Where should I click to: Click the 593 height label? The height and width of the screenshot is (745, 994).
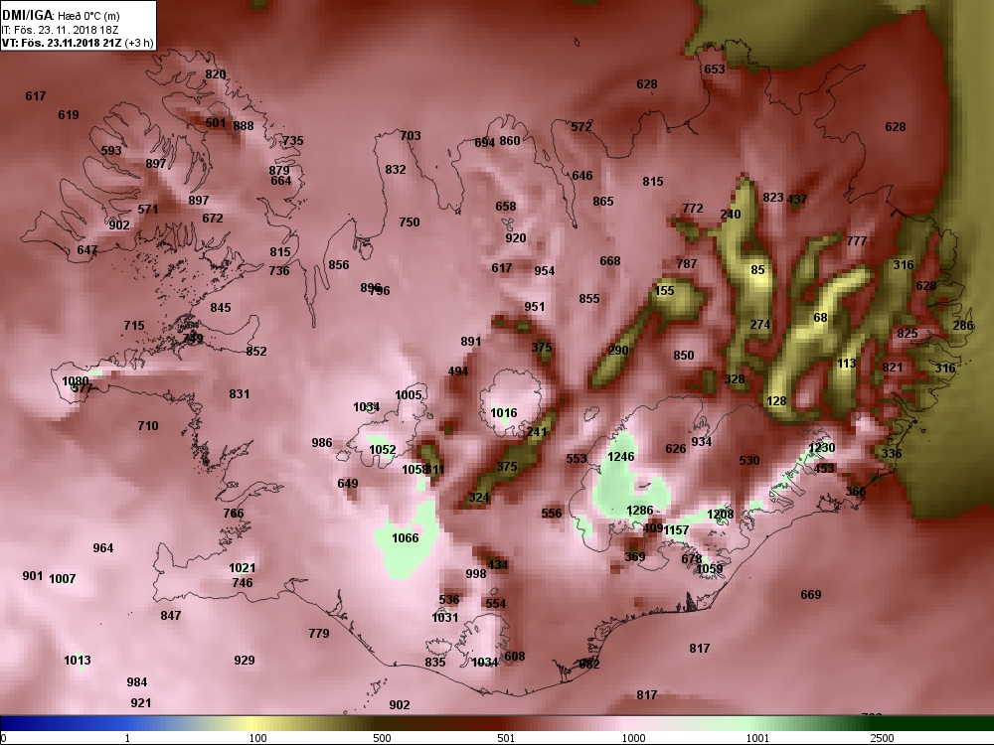tap(111, 151)
